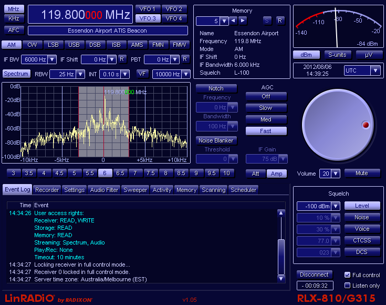
Task: Open the Sweeper tab
Action: coord(135,190)
